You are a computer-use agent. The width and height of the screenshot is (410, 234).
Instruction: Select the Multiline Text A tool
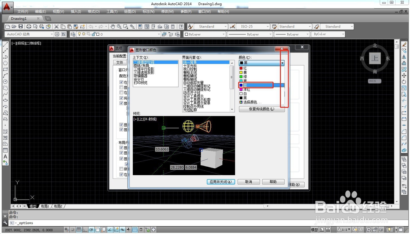click(x=5, y=156)
